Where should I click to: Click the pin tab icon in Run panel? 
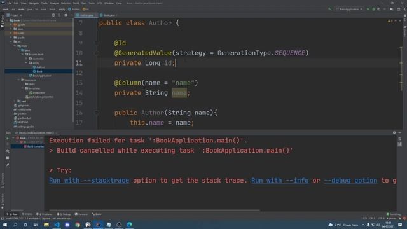pyautogui.click(x=8, y=165)
